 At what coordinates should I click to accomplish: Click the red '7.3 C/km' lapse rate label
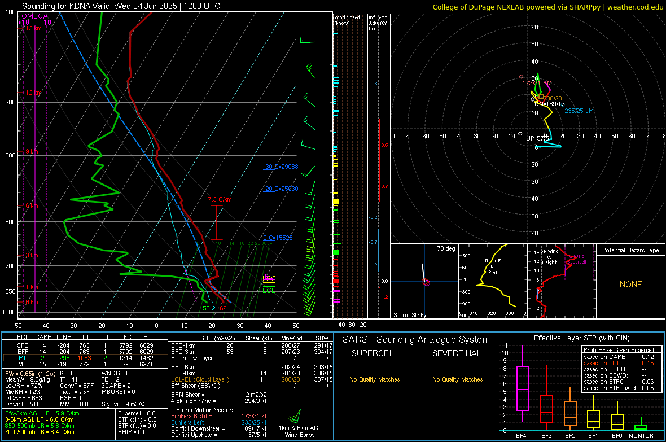(220, 199)
